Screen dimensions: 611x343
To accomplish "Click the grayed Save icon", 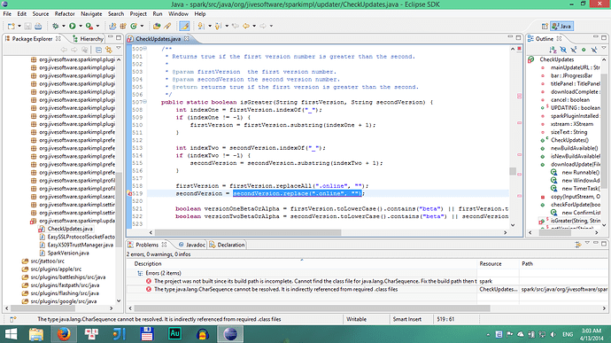I will click(x=27, y=26).
